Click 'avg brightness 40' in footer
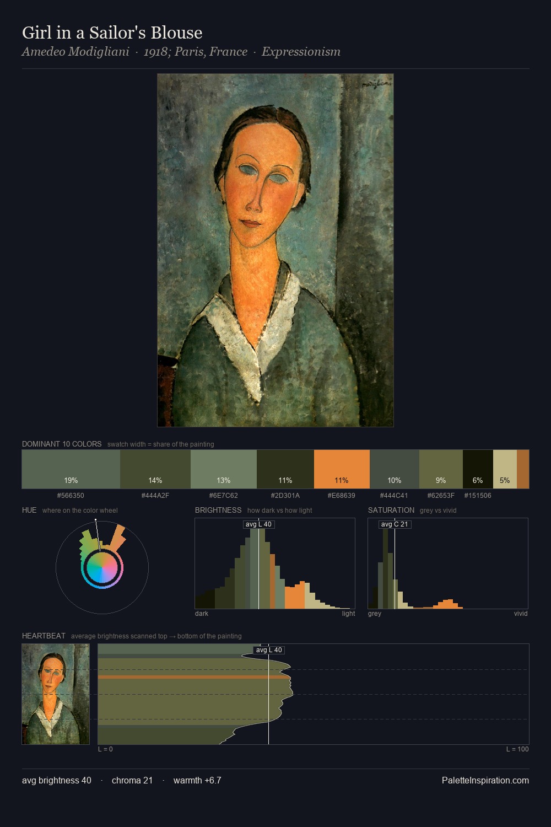This screenshot has width=551, height=827. (57, 780)
